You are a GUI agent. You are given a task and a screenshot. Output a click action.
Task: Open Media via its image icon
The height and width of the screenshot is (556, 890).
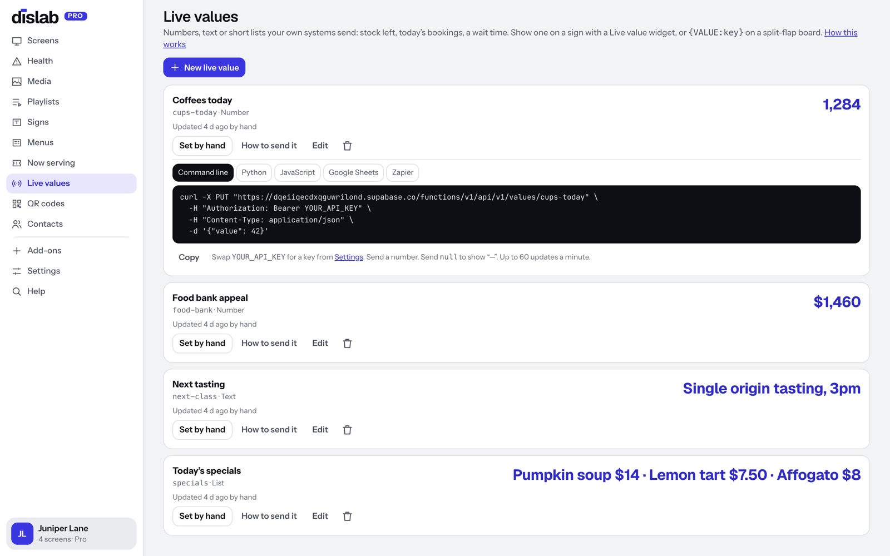click(17, 82)
